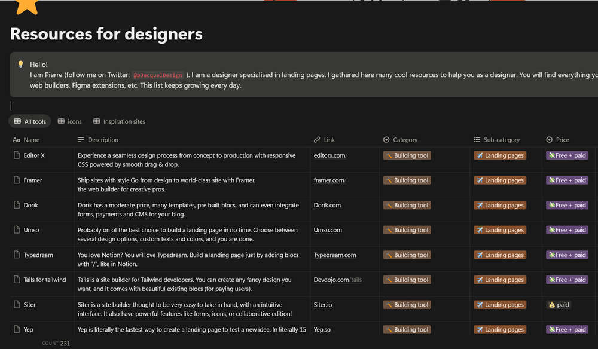Viewport: 598px width, 349px height.
Task: Click the page icon beside Editor X
Action: 17,155
